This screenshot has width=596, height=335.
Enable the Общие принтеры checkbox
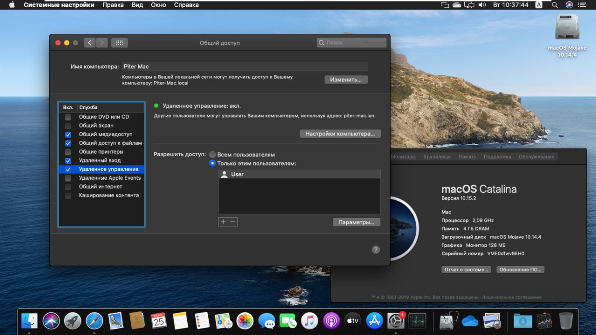point(68,152)
